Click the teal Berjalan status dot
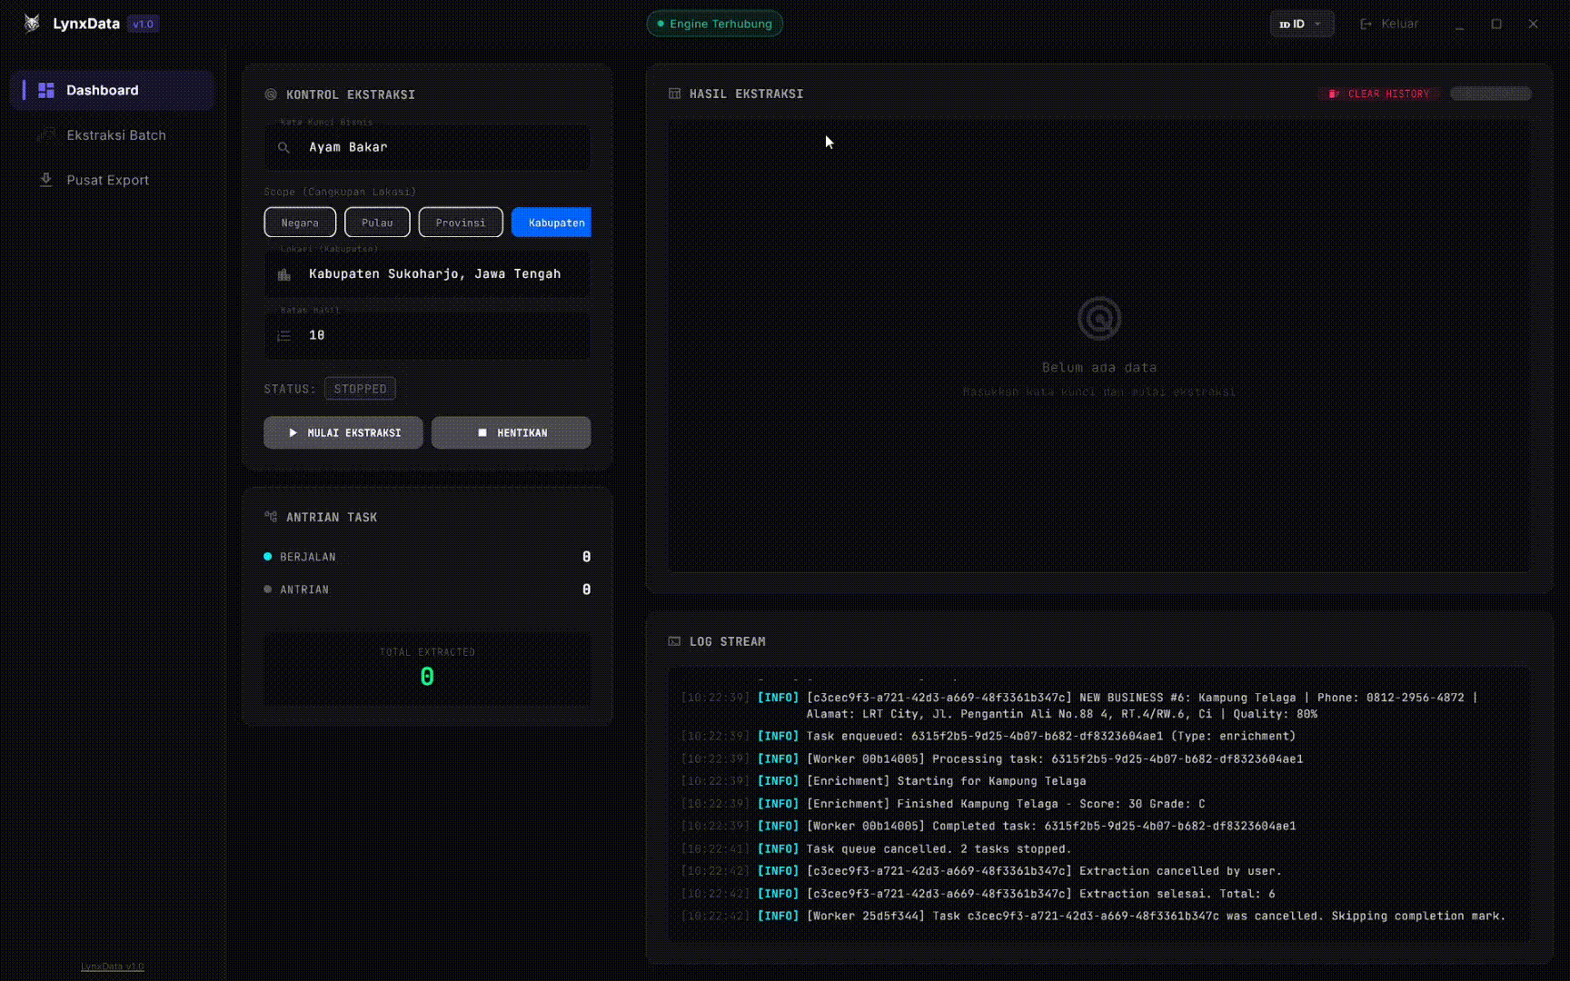This screenshot has height=981, width=1570. [x=268, y=557]
